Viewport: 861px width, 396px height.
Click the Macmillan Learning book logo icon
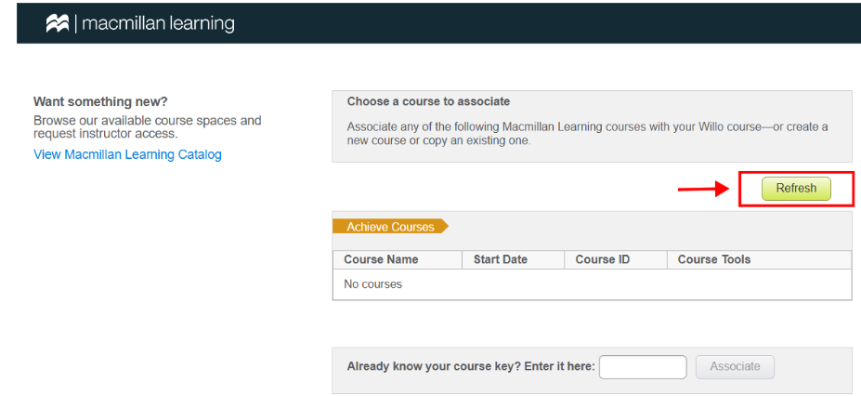tap(57, 23)
